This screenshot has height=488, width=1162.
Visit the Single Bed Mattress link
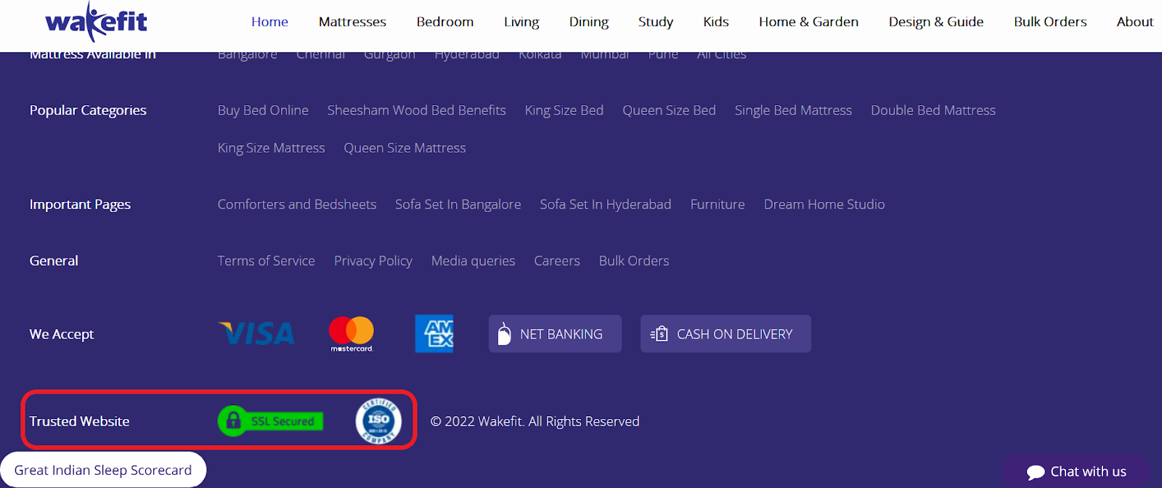pos(793,110)
